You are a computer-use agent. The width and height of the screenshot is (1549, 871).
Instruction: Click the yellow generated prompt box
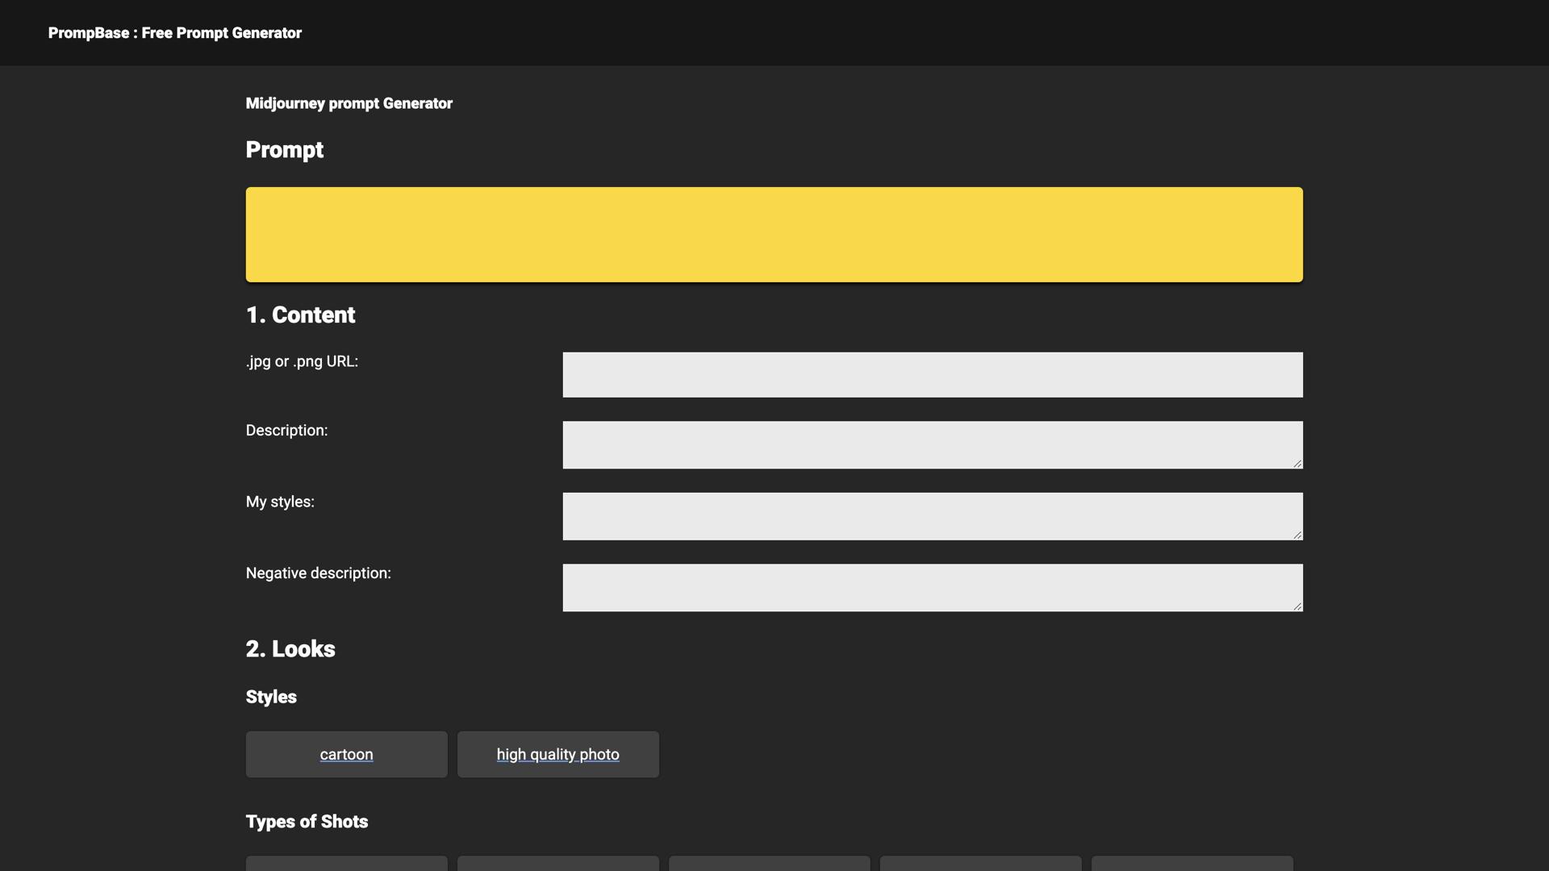click(x=774, y=235)
